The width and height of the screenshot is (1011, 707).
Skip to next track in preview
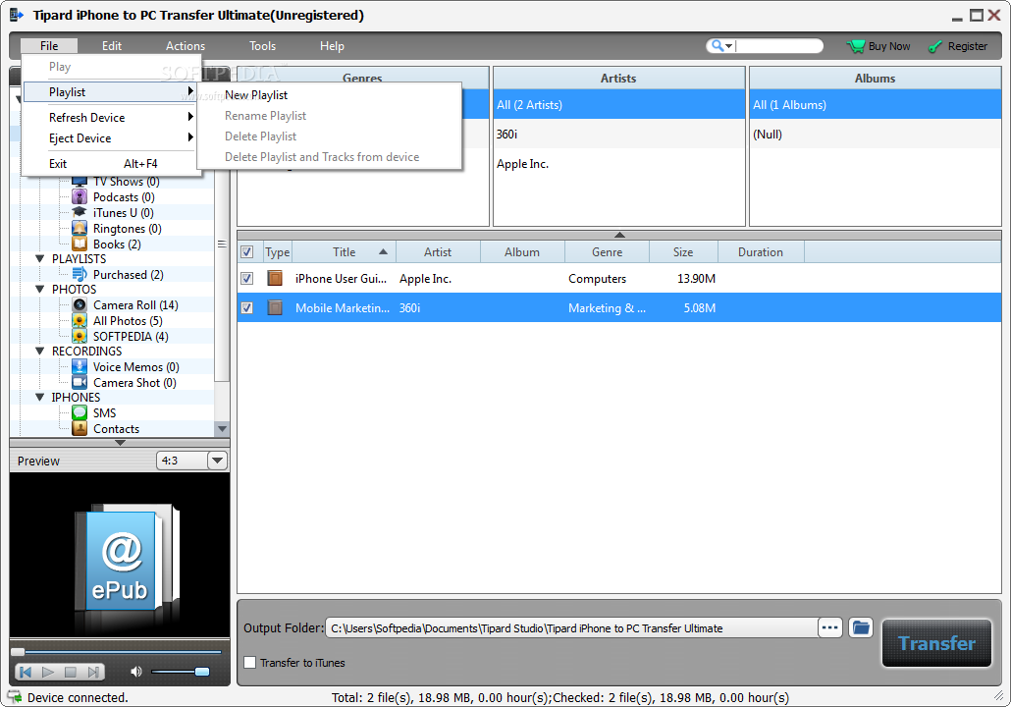(x=93, y=673)
